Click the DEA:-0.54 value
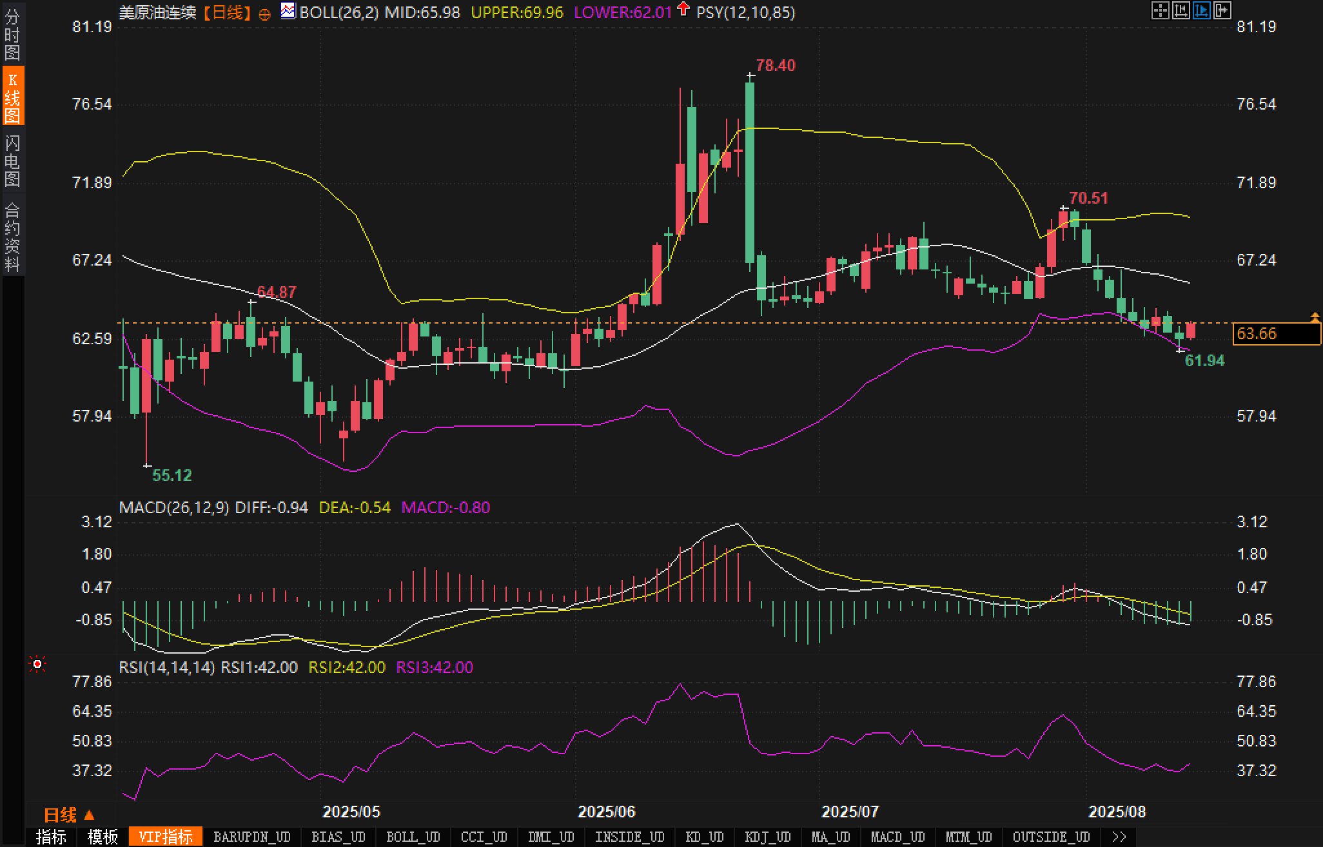 [355, 507]
